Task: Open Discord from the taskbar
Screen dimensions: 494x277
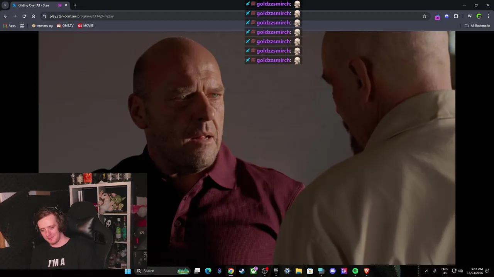Action: click(x=333, y=271)
